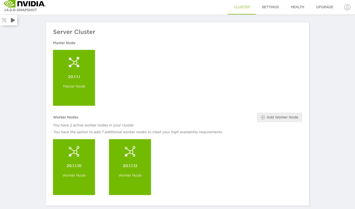Screen dimensions: 355x209
Task: Switch to the SETTINGS tab
Action: click(x=270, y=7)
